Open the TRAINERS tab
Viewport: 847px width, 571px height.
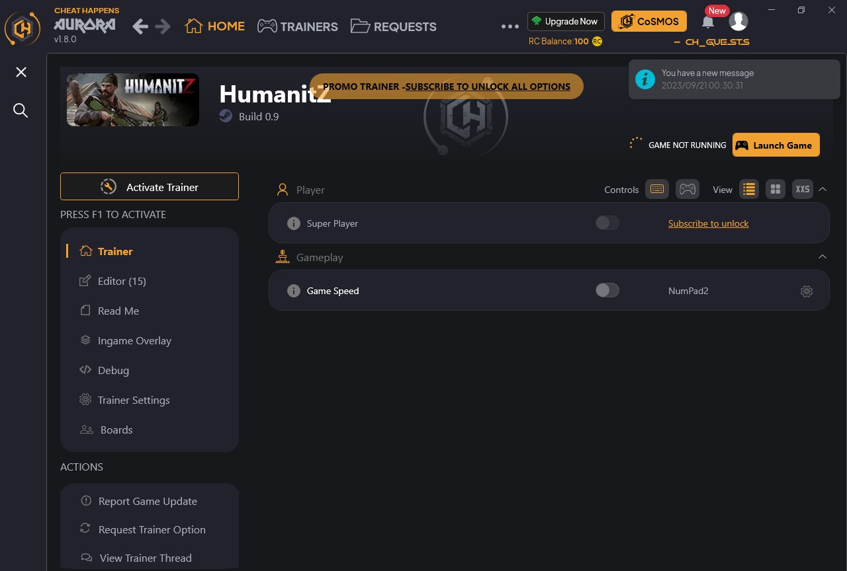(298, 26)
